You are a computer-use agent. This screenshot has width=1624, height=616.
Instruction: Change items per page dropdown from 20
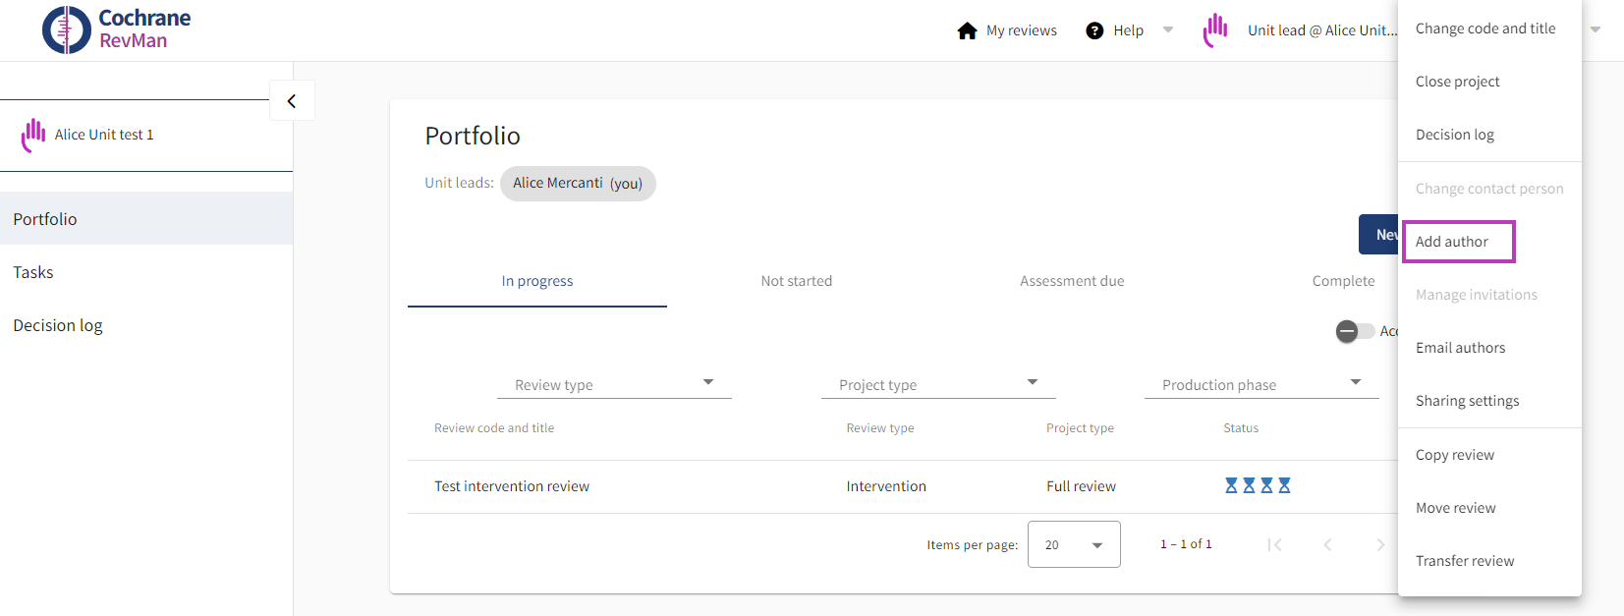click(x=1074, y=544)
